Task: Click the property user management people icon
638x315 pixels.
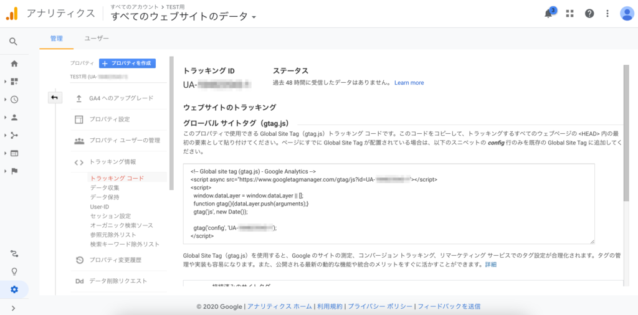Action: 79,141
